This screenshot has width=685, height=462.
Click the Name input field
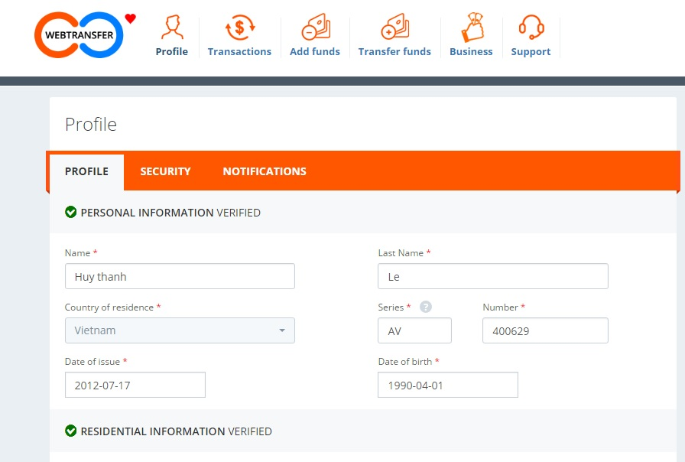[180, 276]
